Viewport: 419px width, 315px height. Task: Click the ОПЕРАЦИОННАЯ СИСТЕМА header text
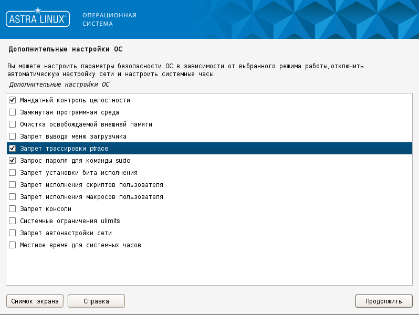coord(109,19)
